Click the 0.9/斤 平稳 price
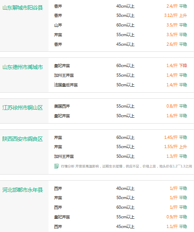Viewport: 194px width, 232px height. pyautogui.click(x=177, y=217)
